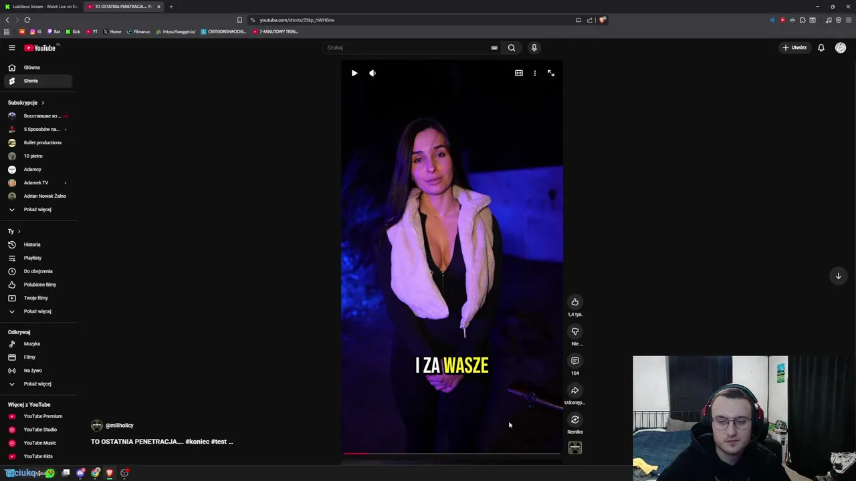The height and width of the screenshot is (481, 856).
Task: Open Do obejrzenia watch later
Action: point(38,271)
